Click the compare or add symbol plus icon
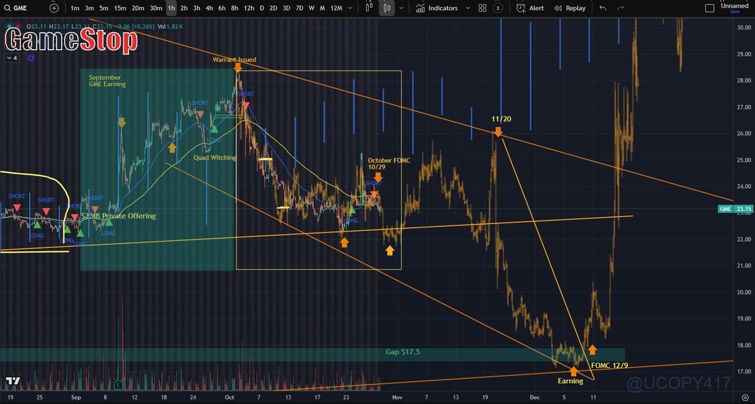 pyautogui.click(x=54, y=8)
